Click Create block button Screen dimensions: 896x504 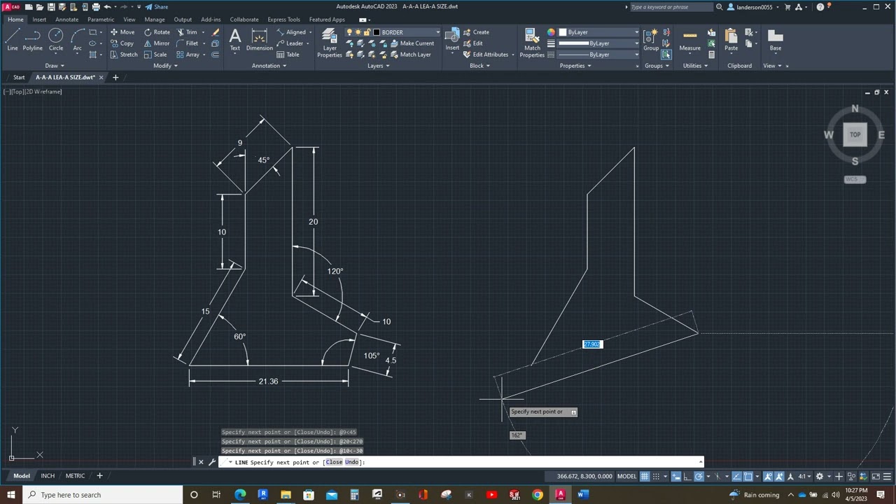[476, 32]
